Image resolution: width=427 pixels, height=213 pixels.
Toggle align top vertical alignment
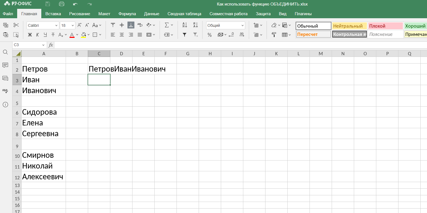click(113, 25)
